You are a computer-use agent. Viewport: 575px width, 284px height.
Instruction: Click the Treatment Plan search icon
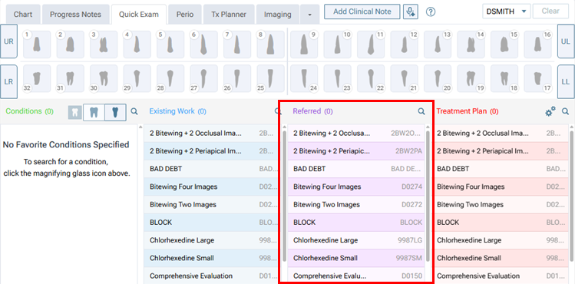click(x=565, y=111)
